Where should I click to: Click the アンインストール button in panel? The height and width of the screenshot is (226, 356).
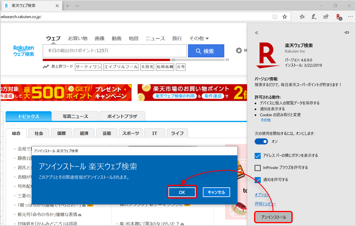point(274,217)
